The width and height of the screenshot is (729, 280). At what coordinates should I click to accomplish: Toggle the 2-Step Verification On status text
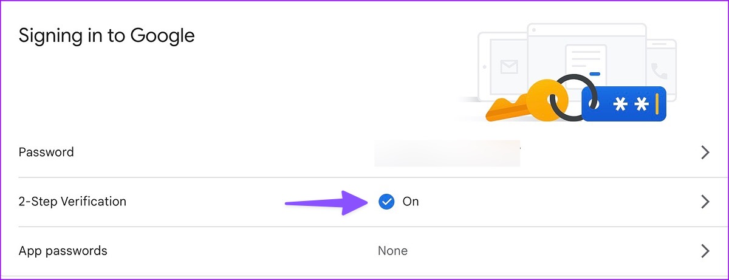point(411,202)
